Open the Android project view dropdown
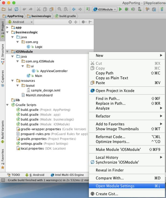This screenshot has width=166, height=198. (x=20, y=22)
